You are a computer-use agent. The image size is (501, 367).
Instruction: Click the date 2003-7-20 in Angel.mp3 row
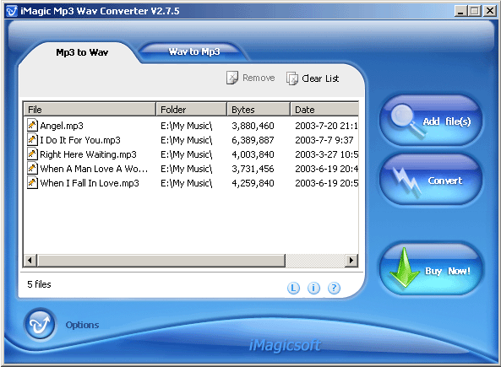[x=326, y=126]
